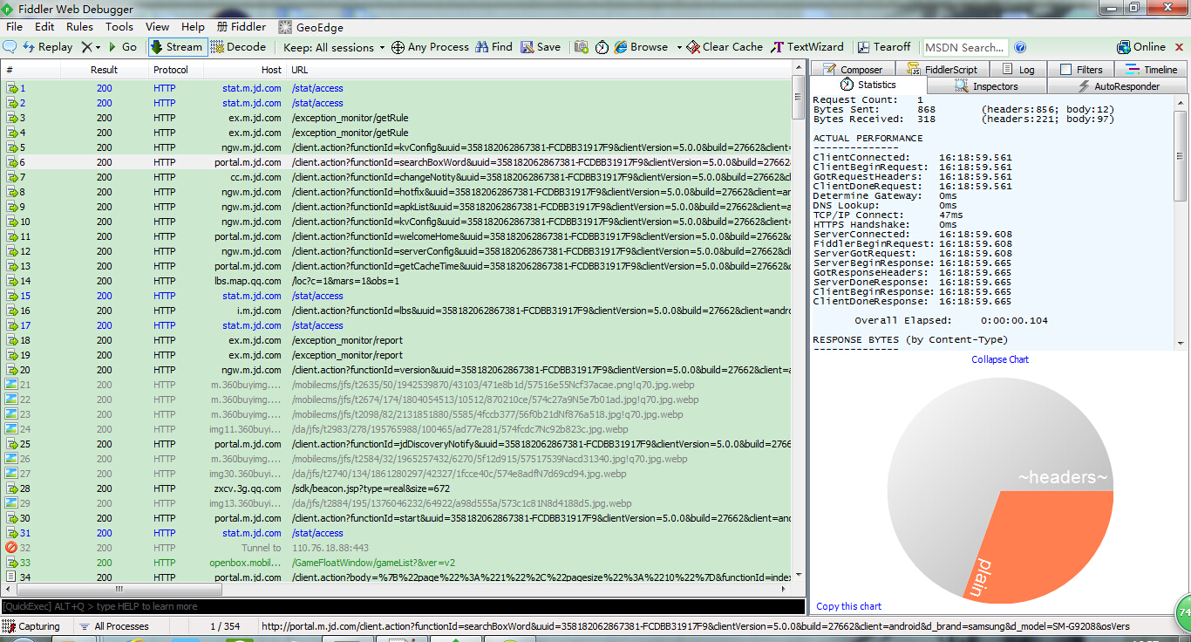Switch to the Inspectors tab

[x=986, y=86]
